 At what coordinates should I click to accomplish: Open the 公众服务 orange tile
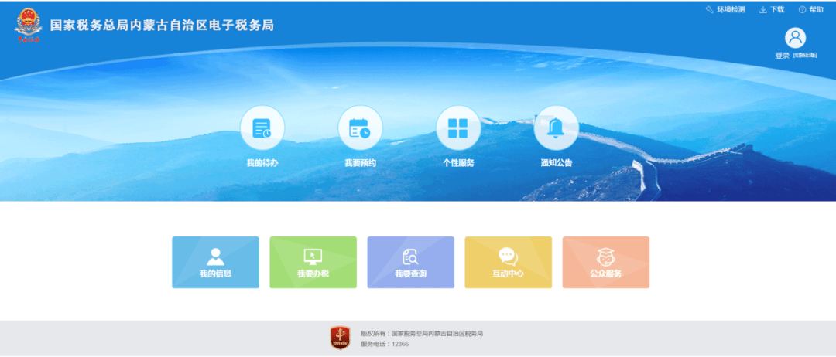coord(605,262)
